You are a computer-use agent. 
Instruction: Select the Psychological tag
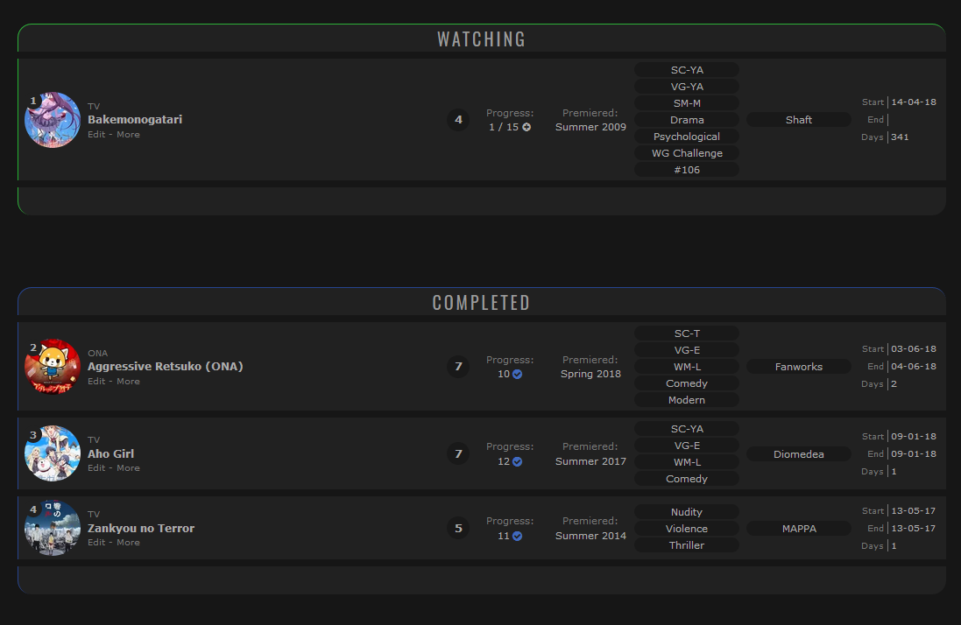pyautogui.click(x=687, y=137)
